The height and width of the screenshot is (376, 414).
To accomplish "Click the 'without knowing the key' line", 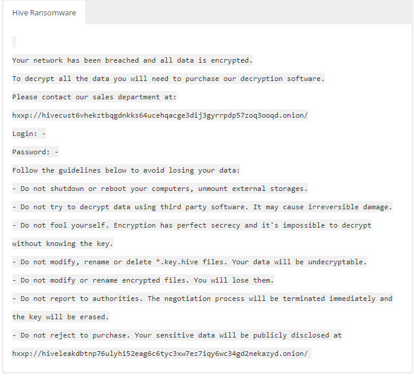I will 62,244.
